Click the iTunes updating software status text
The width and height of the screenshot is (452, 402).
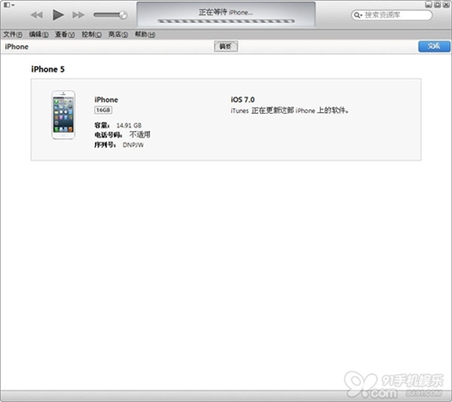point(289,110)
